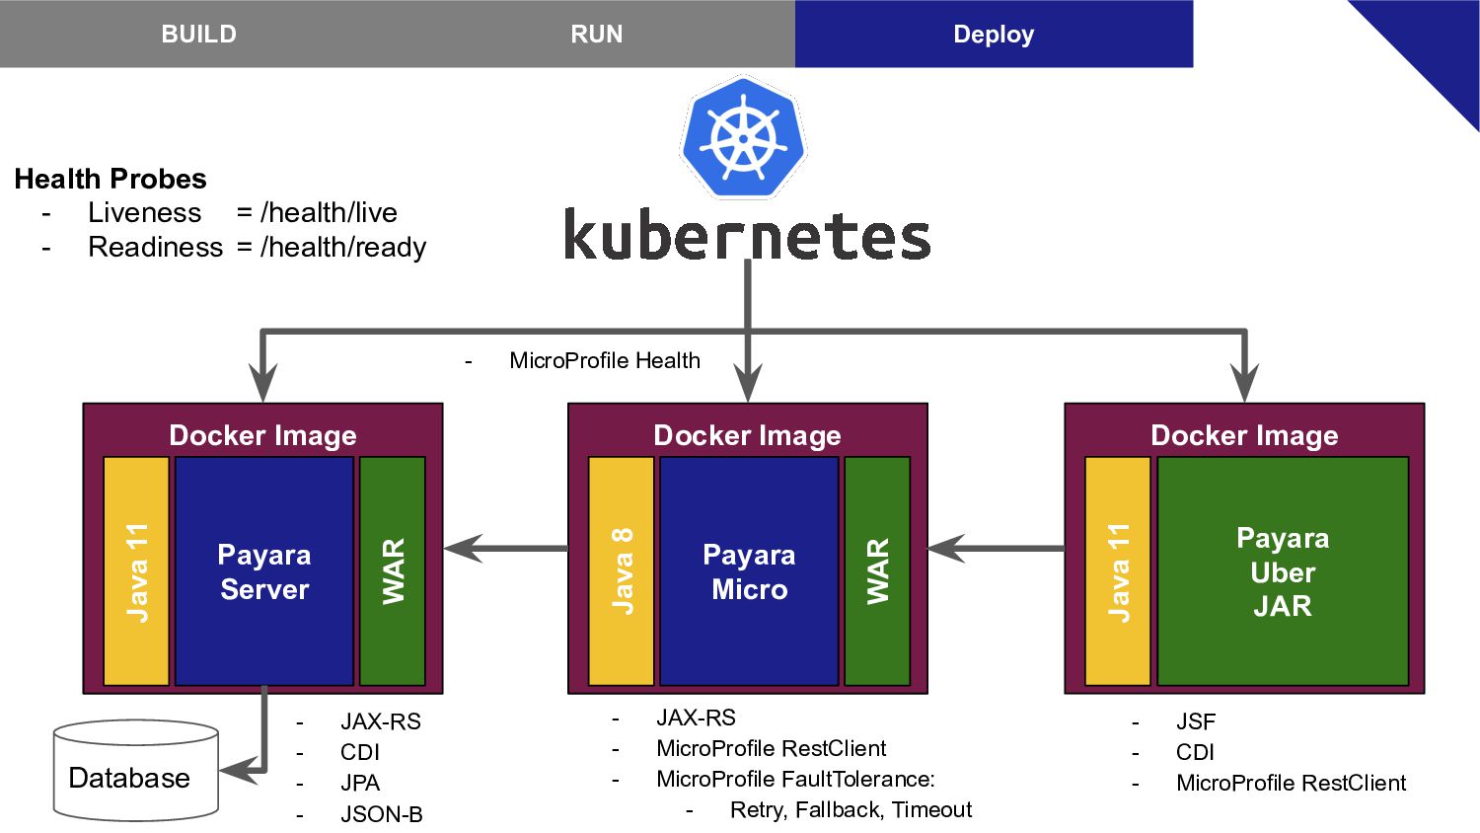Select the Deploy tab
This screenshot has height=833, width=1480.
pyautogui.click(x=994, y=34)
